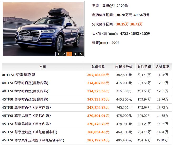The image size is (174, 147).
Task: Click wheelbase value 2908
Action: [x=115, y=43]
